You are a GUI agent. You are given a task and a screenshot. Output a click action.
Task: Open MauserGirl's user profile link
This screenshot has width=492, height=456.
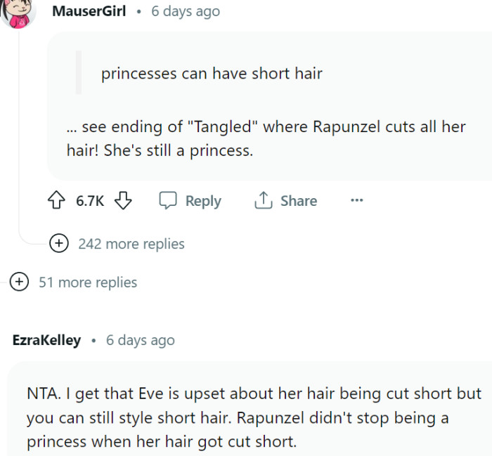(x=89, y=11)
